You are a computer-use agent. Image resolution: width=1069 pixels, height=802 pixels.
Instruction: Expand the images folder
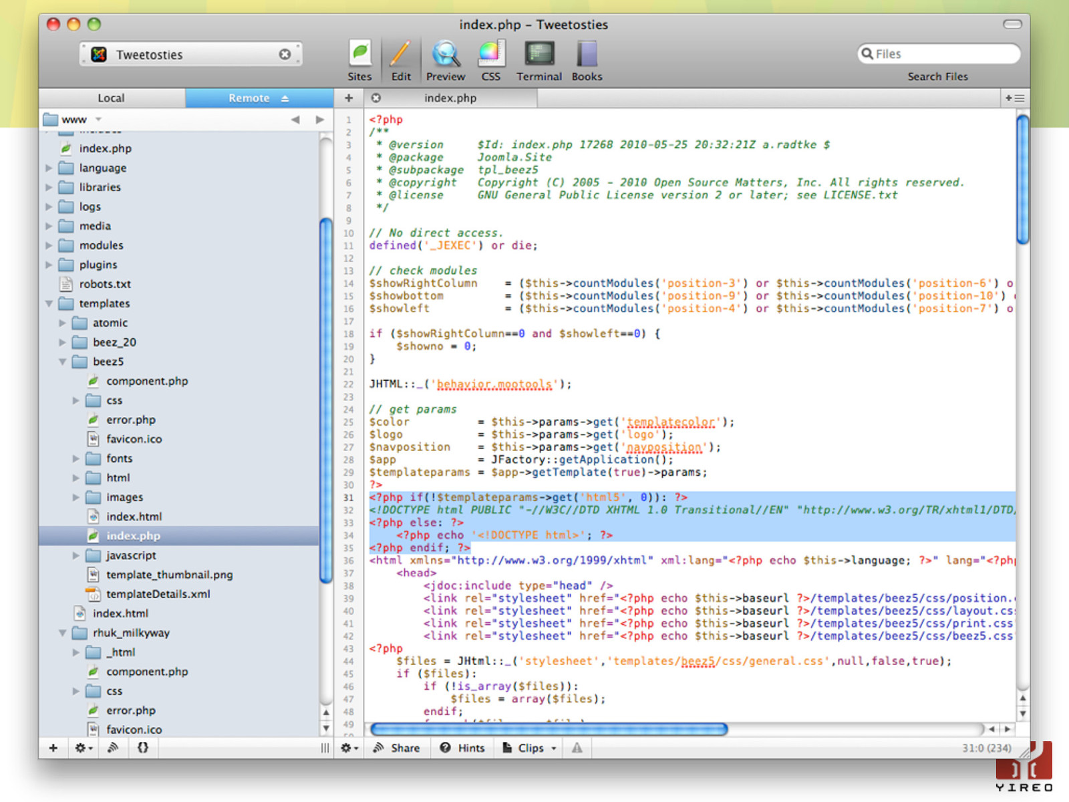click(75, 497)
